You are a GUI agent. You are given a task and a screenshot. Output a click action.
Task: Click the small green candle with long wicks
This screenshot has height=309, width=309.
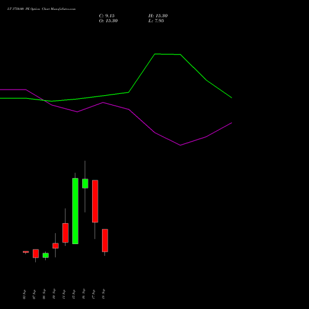(x=85, y=184)
